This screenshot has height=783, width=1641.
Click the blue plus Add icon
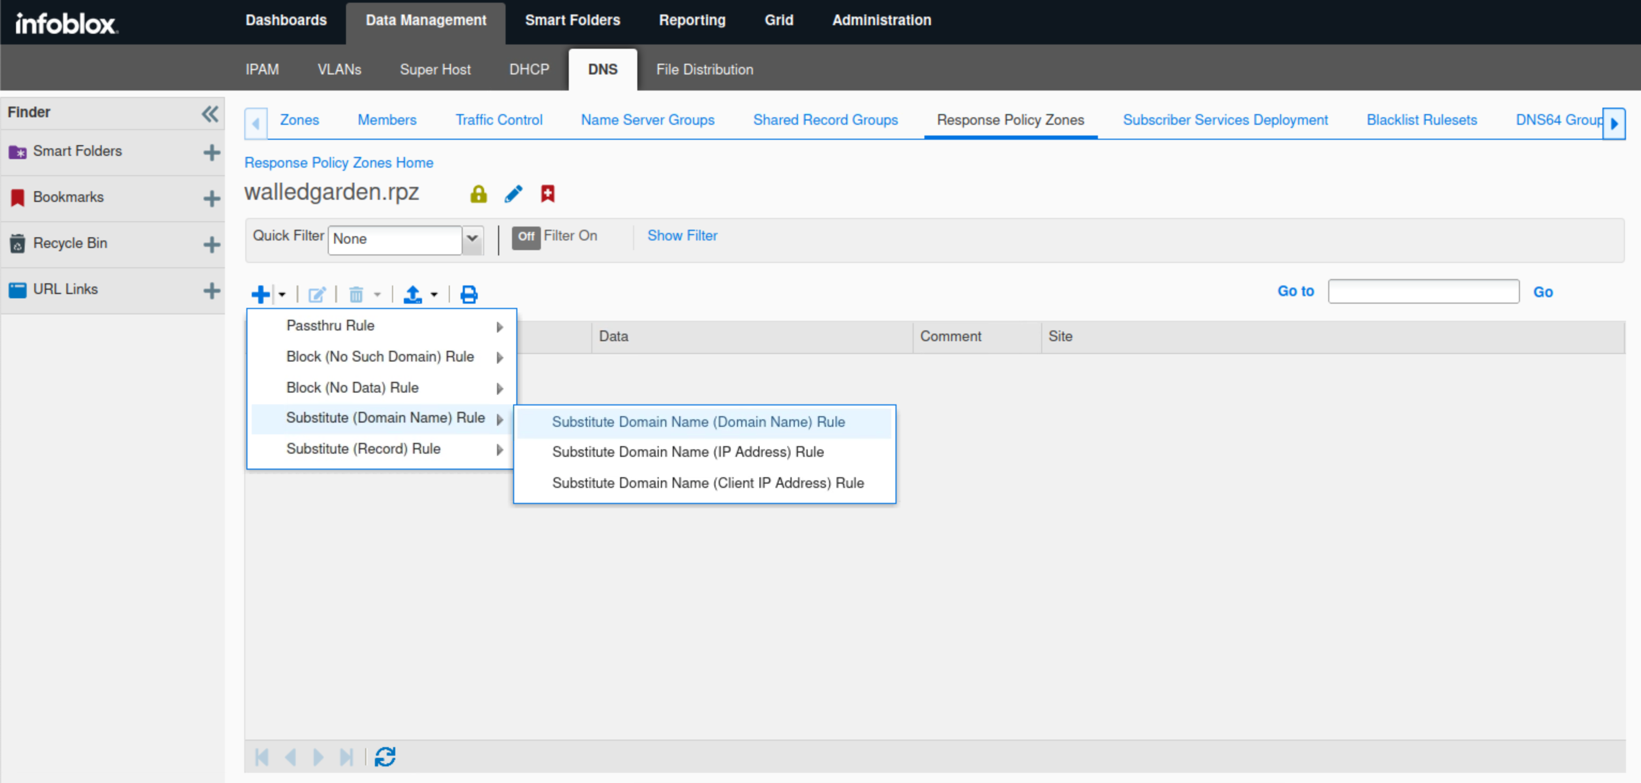(260, 295)
